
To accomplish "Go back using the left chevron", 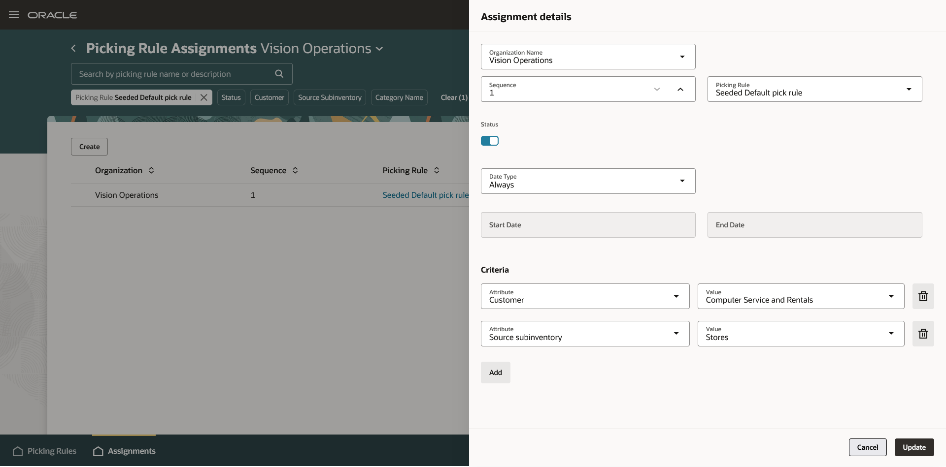I will [x=73, y=48].
